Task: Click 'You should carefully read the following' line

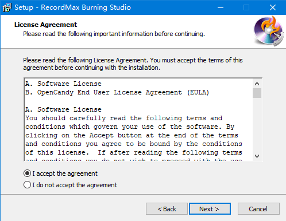Action: click(124, 118)
